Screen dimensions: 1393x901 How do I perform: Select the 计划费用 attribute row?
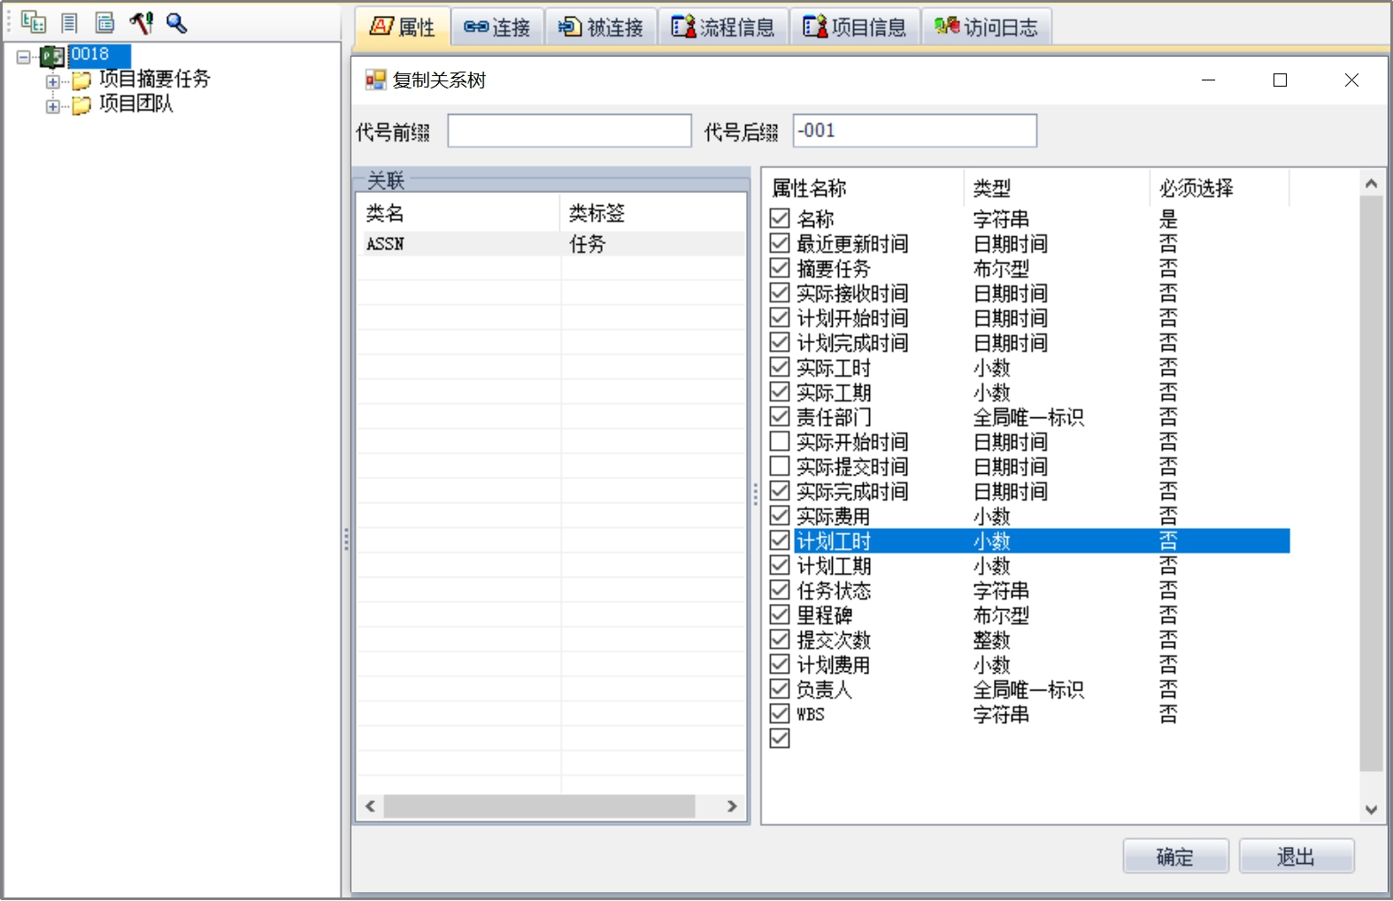(x=1030, y=665)
